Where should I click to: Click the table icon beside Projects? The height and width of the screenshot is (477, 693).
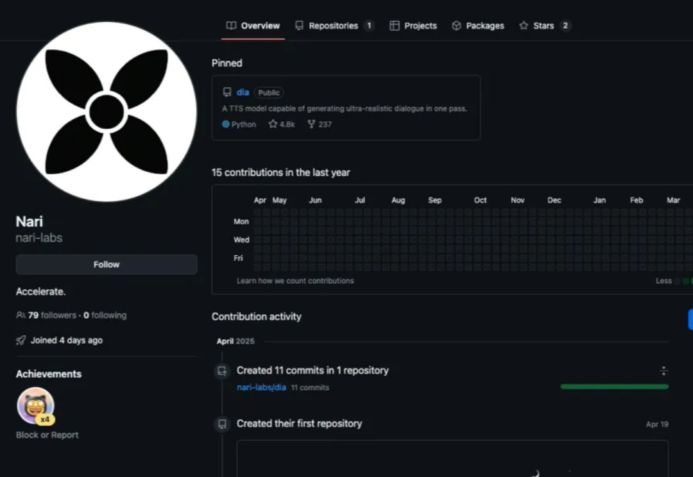394,26
